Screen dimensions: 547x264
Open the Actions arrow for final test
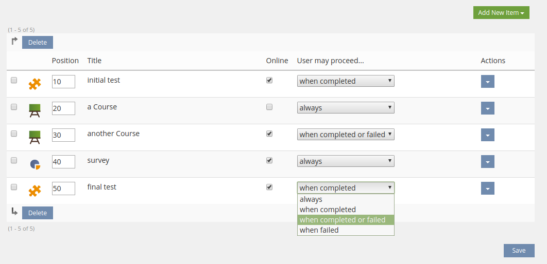487,188
